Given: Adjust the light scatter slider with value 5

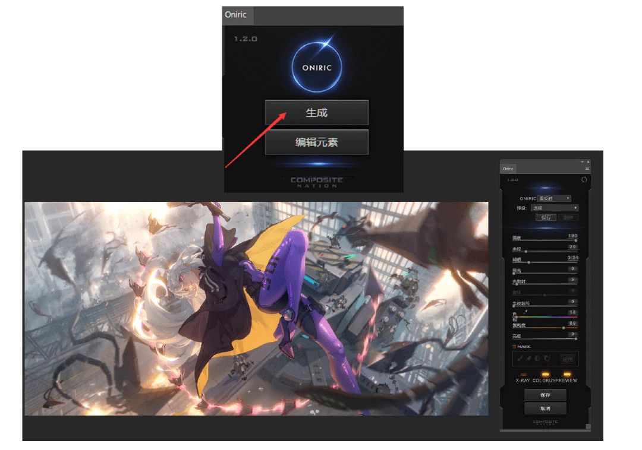Looking at the screenshot, I should pyautogui.click(x=545, y=284).
